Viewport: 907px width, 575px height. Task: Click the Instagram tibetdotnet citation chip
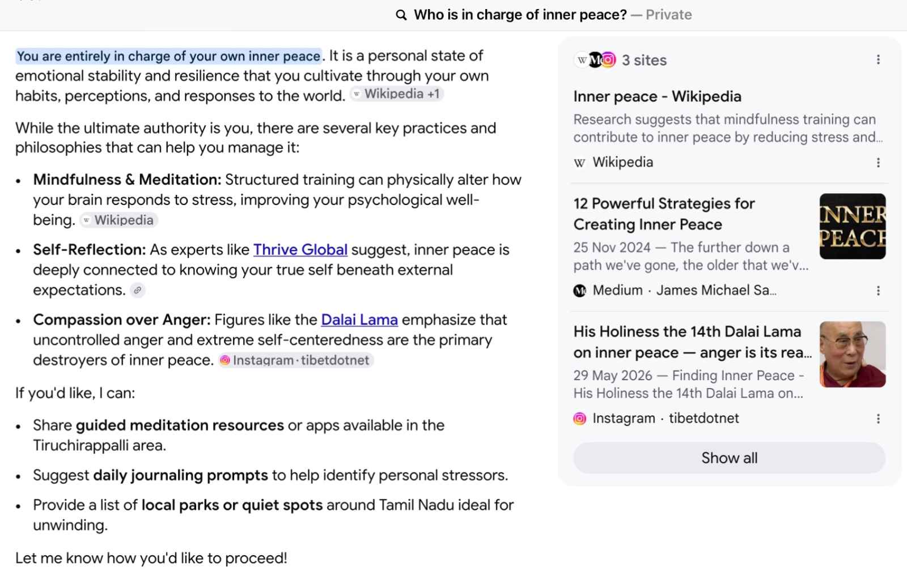[296, 360]
